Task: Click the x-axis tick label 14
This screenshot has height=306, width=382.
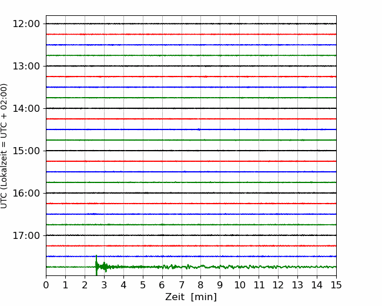Action: pos(317,285)
